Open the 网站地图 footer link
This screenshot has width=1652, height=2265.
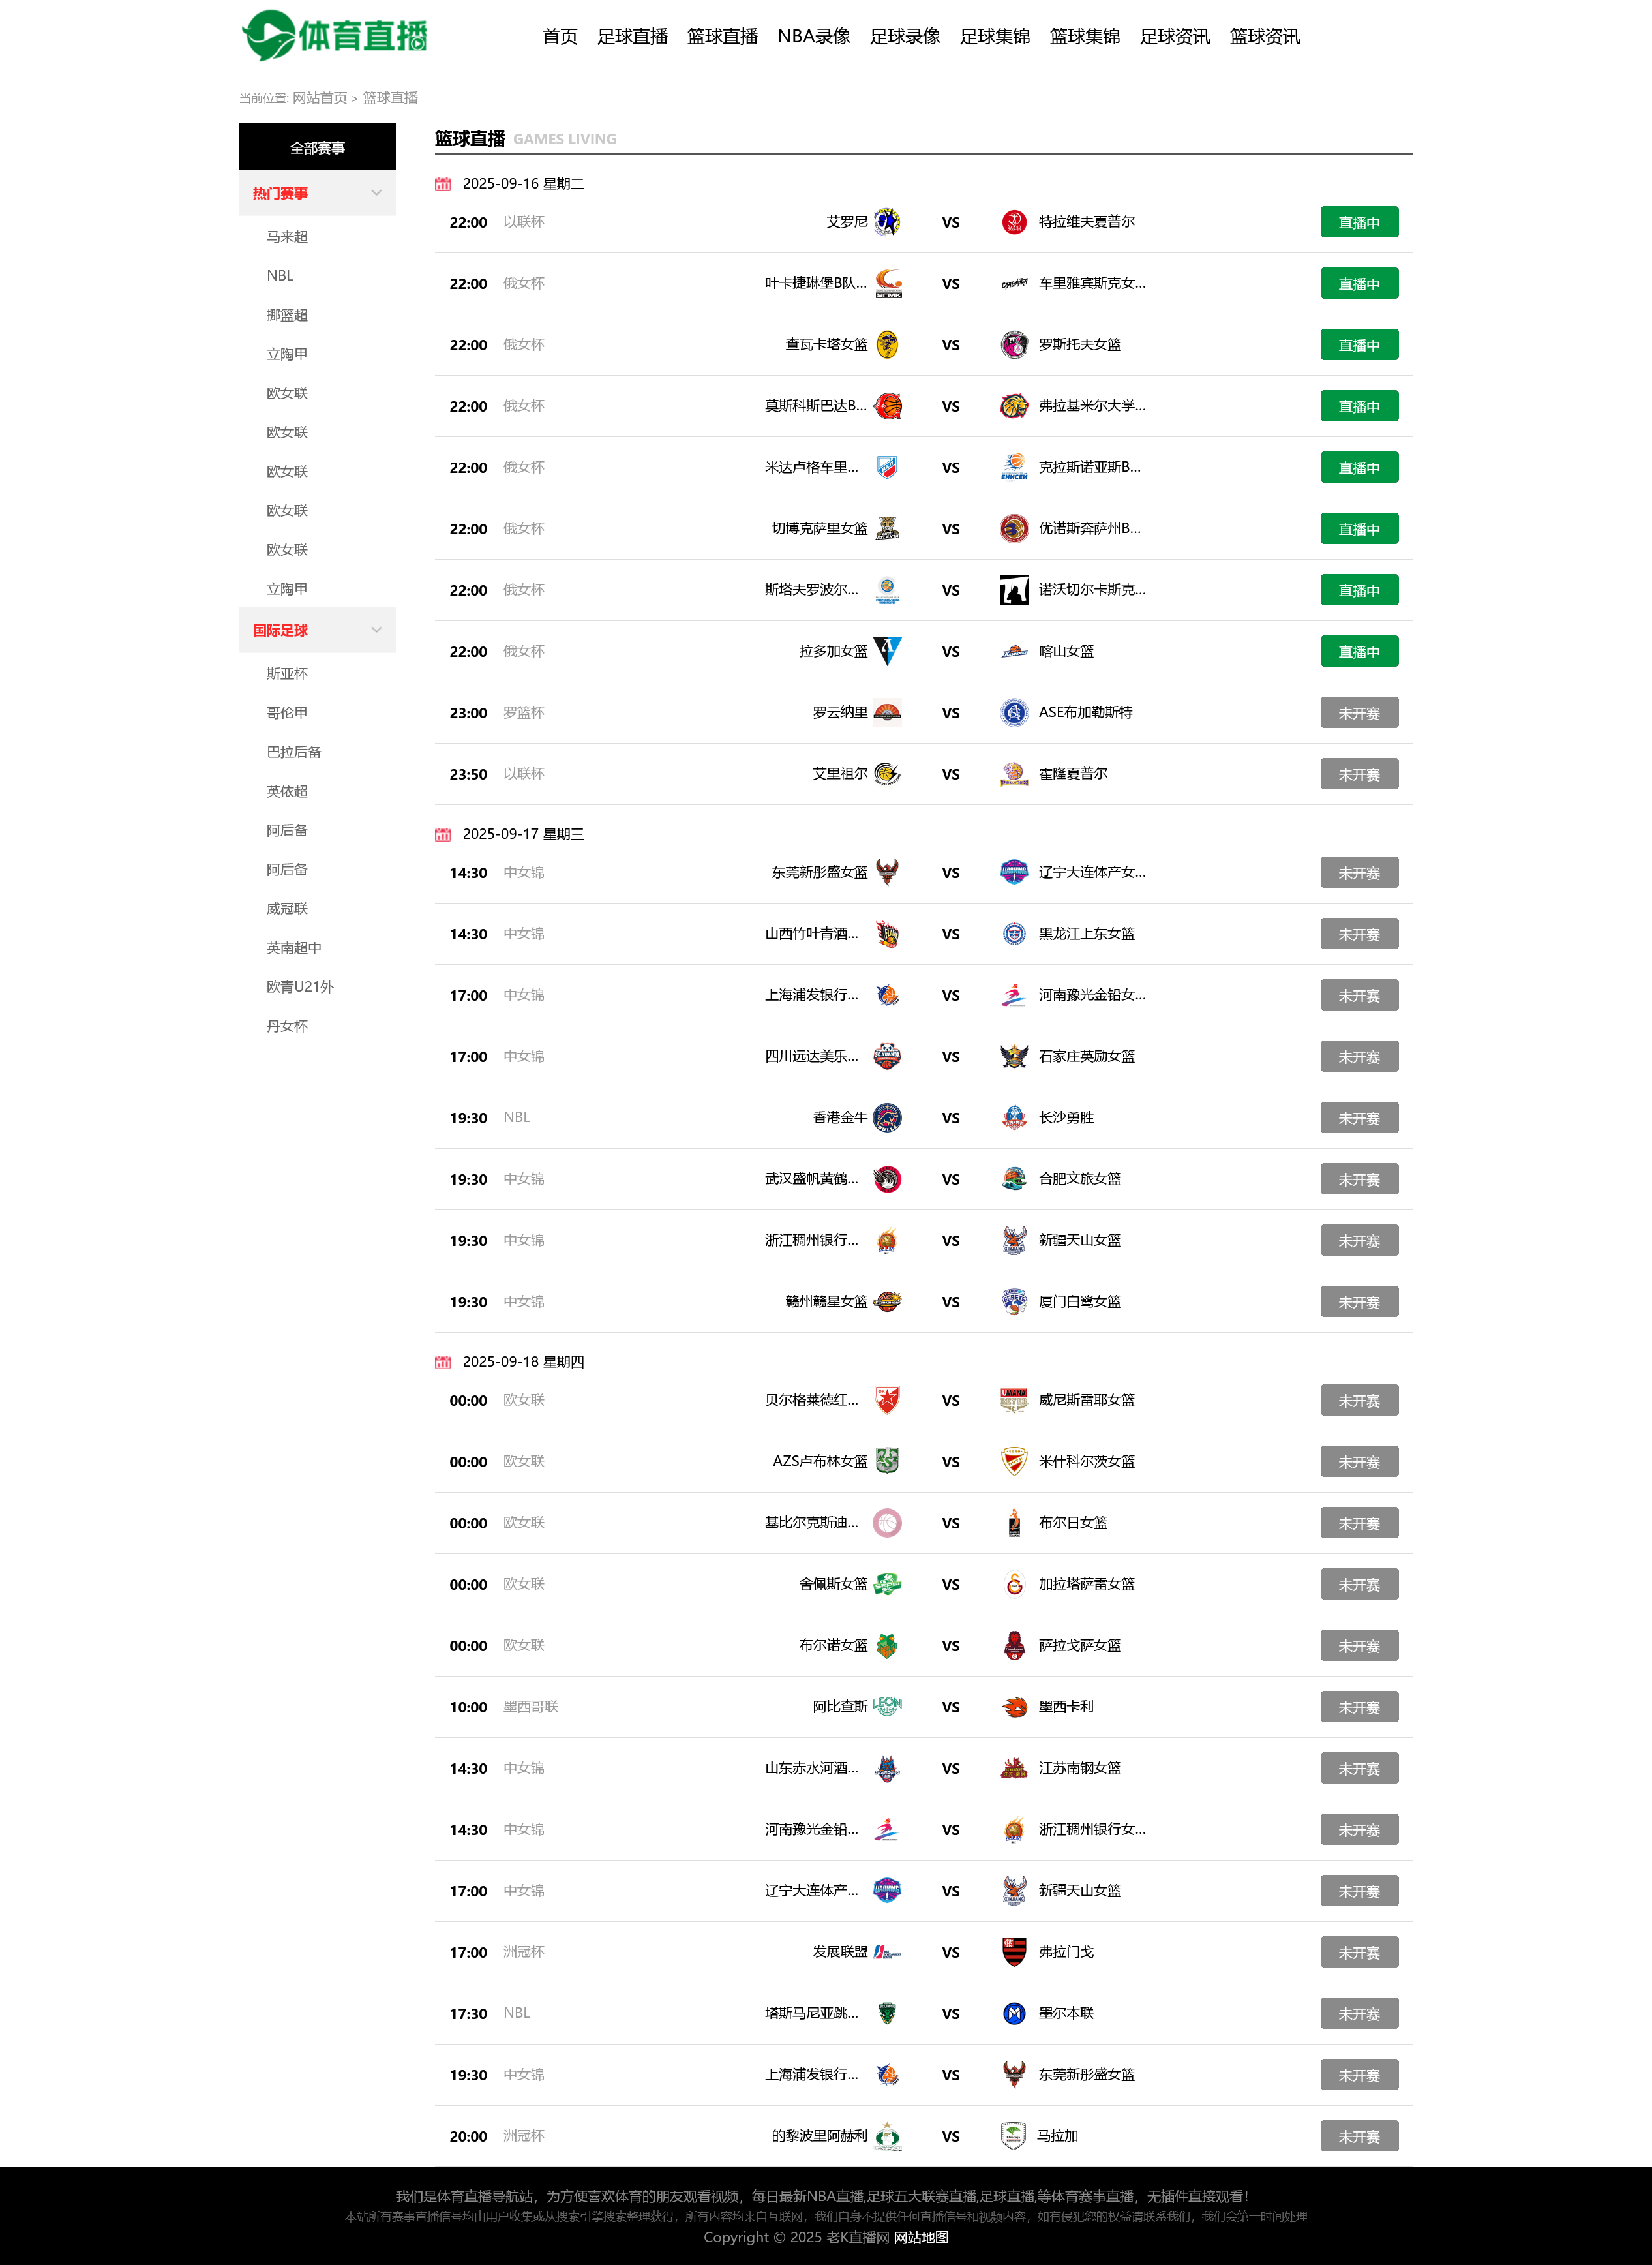(x=921, y=2237)
